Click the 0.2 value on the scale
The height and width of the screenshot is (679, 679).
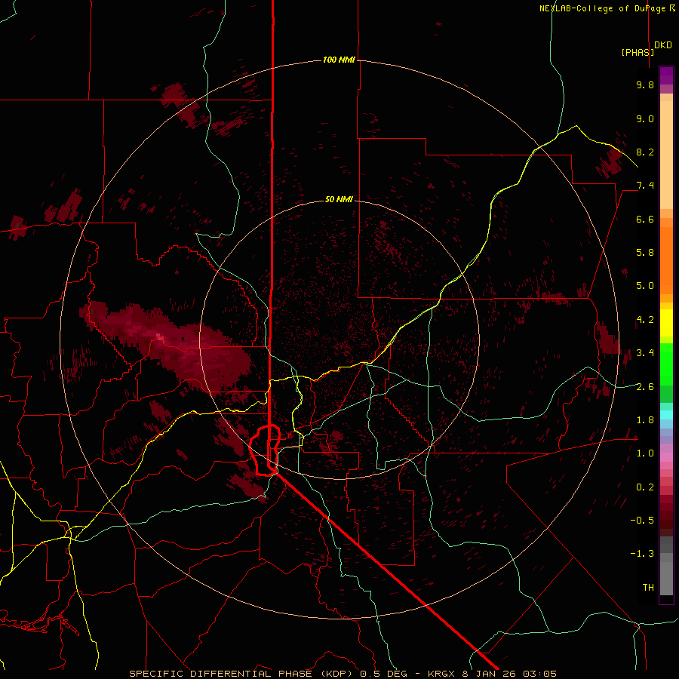tap(645, 487)
